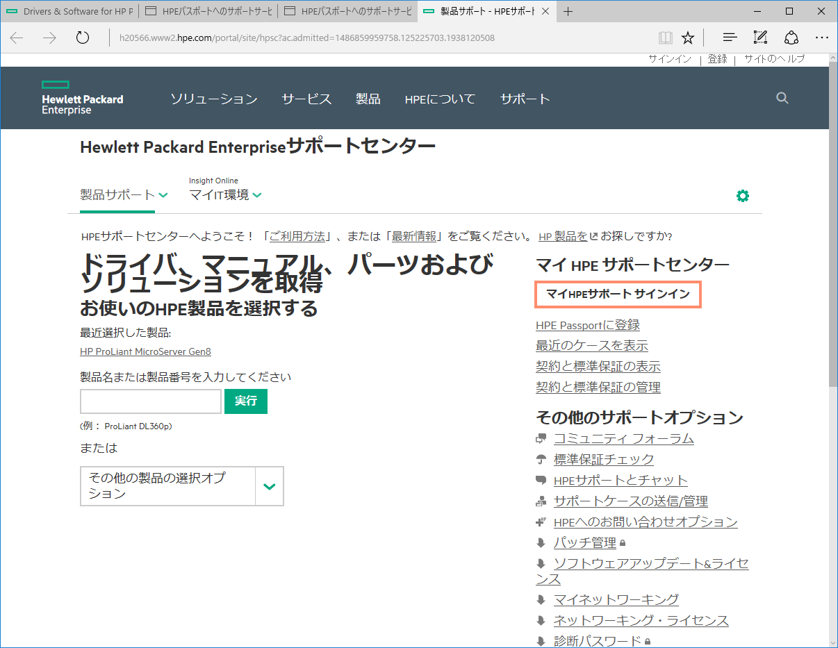Open the HPEについて navigation menu
The image size is (838, 648).
coord(441,99)
